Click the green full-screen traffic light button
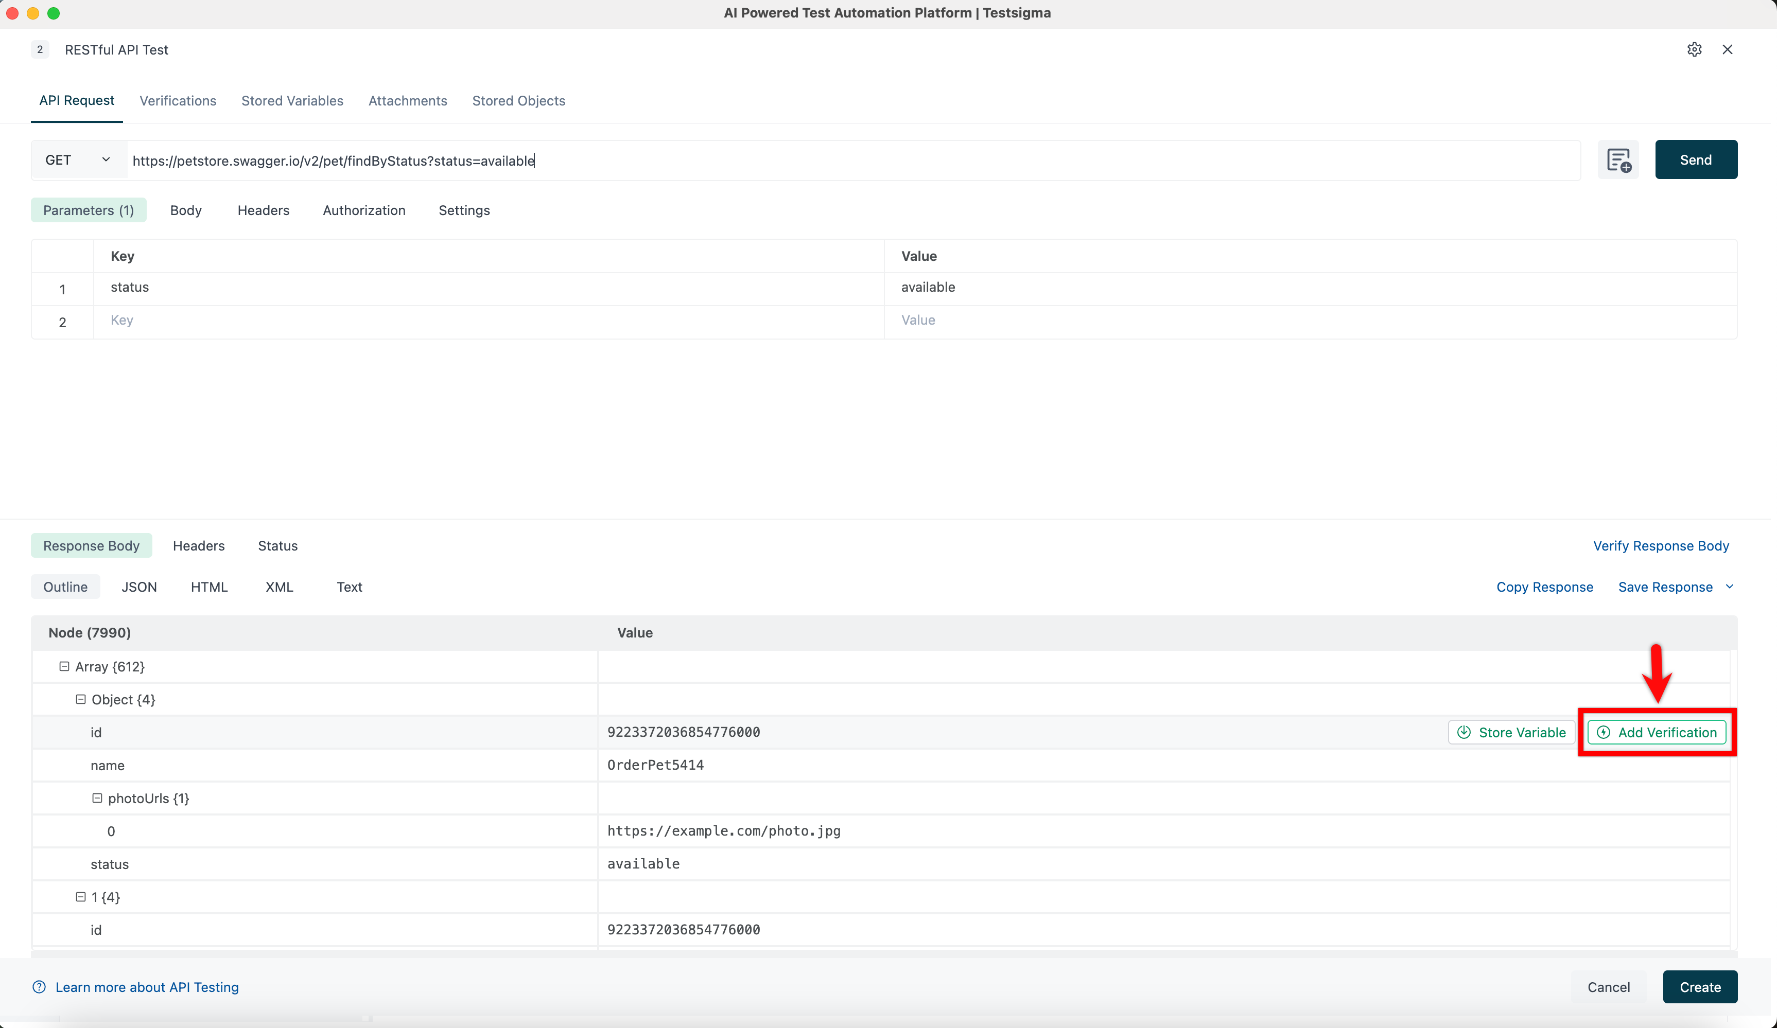The image size is (1777, 1028). pyautogui.click(x=54, y=13)
